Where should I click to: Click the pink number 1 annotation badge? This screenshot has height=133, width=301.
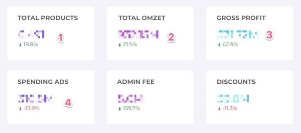click(x=60, y=38)
